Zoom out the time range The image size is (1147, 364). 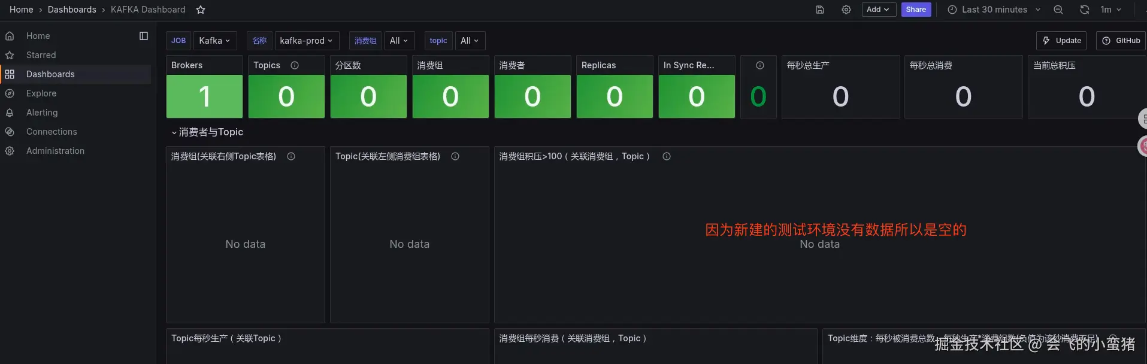coord(1058,10)
